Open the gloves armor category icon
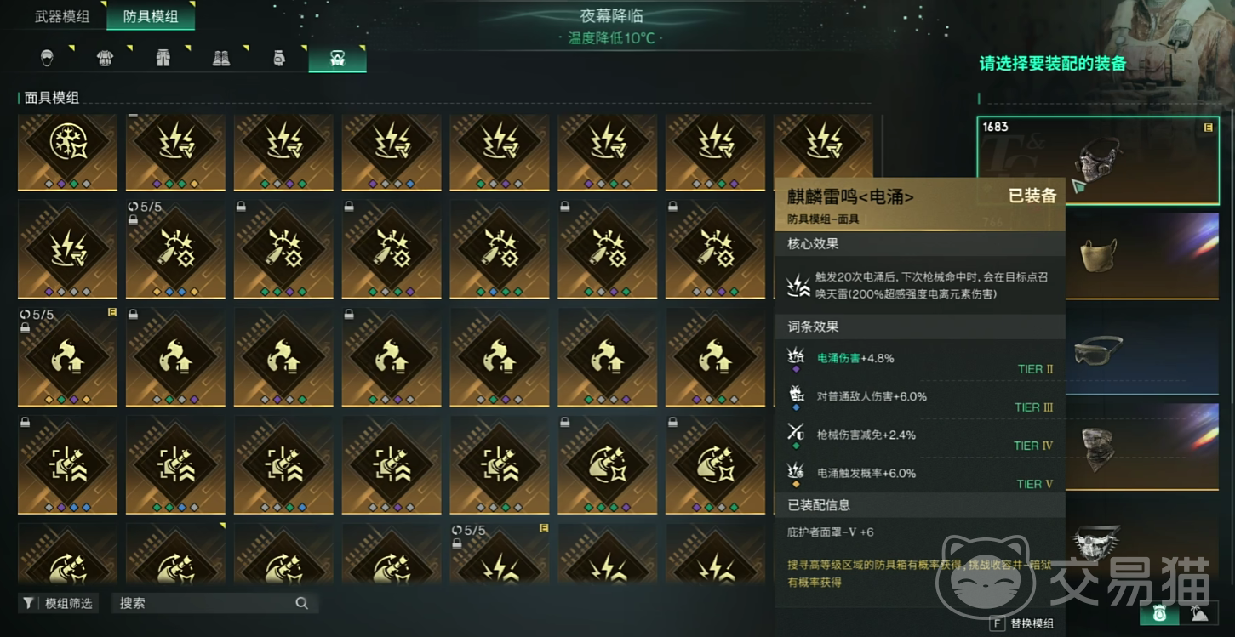 click(278, 58)
